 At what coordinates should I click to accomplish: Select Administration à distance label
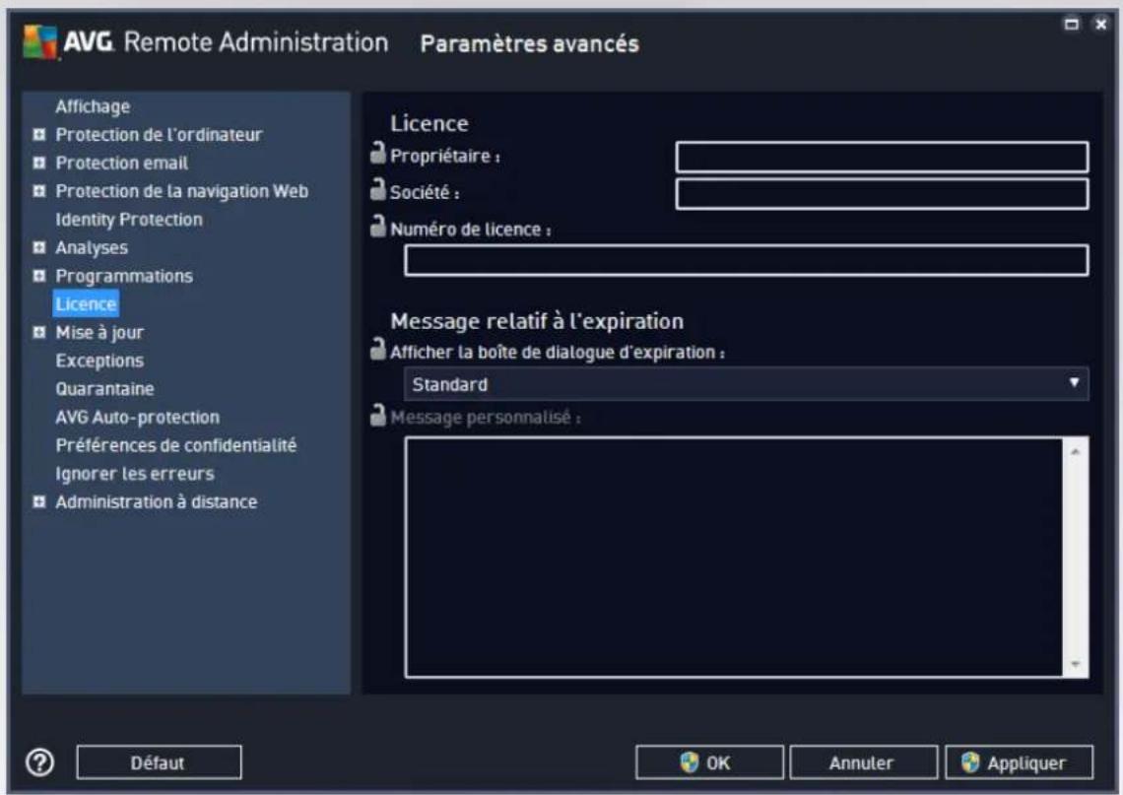coord(156,502)
